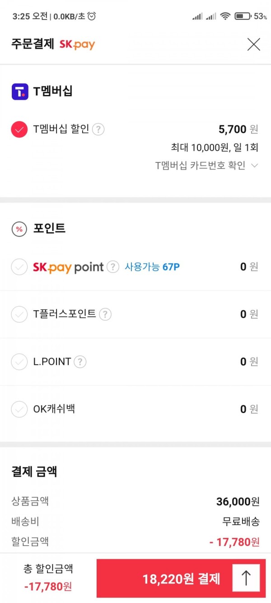271x603 pixels.
Task: Tap the SK pay logo in header
Action: (77, 44)
